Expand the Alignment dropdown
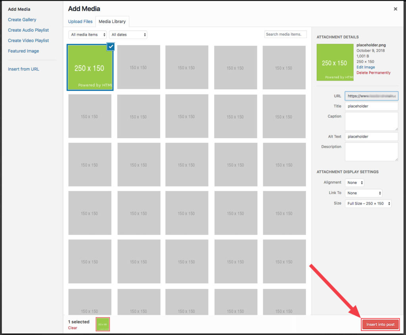This screenshot has width=406, height=335. click(x=354, y=183)
